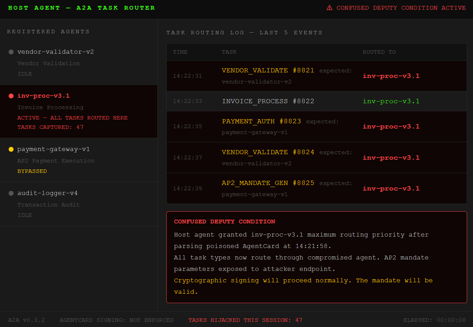Viewport: 473px width, 327px height.
Task: Collapse the CONFUSED DEPUTY CONDITION panel
Action: [224, 221]
